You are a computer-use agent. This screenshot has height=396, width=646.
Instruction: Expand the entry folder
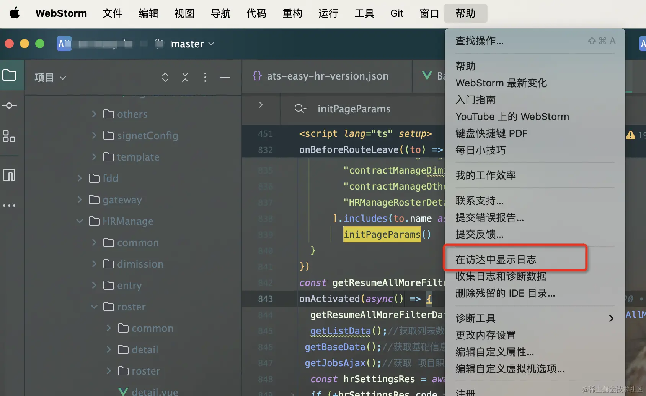(94, 285)
